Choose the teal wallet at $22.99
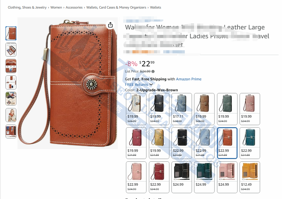 click(250, 143)
